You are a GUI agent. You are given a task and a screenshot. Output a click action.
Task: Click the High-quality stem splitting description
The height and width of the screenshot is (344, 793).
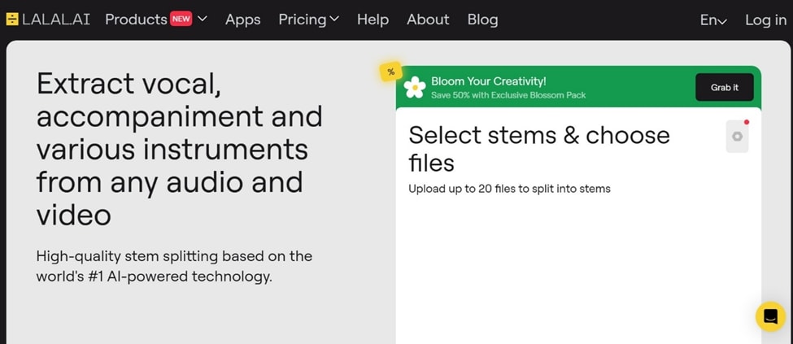174,266
